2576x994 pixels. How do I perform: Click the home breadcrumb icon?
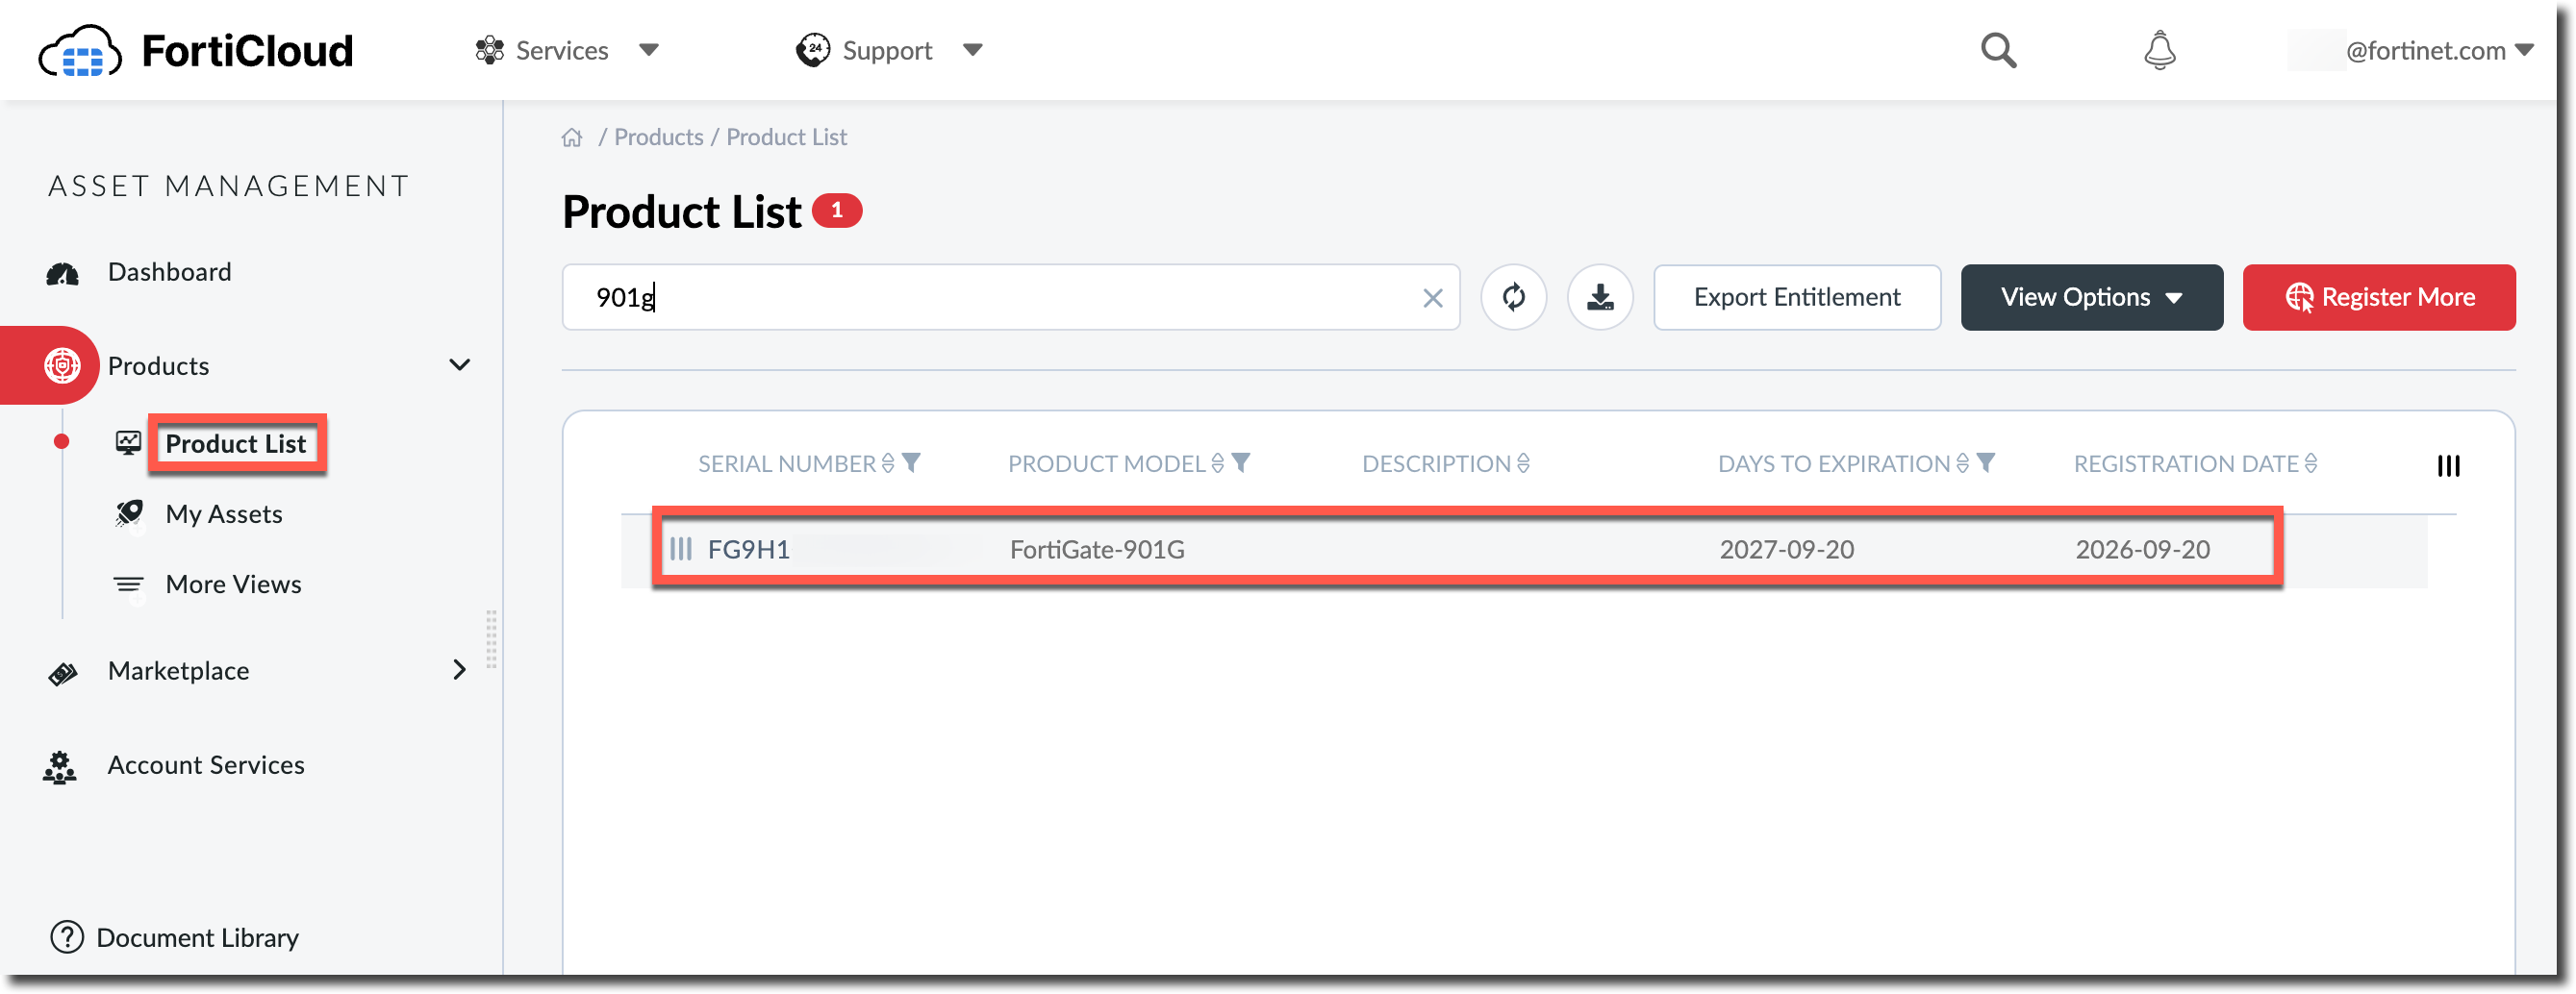[572, 137]
